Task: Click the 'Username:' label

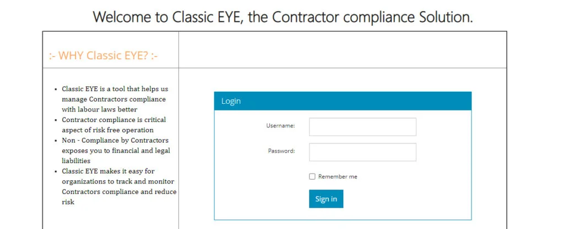Action: 280,126
